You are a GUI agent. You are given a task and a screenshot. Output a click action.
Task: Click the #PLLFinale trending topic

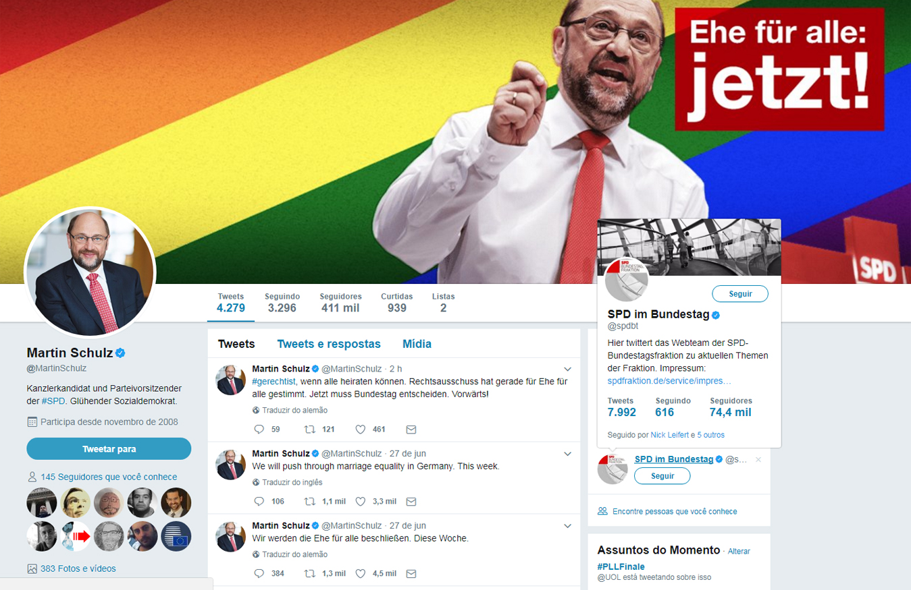pos(621,566)
